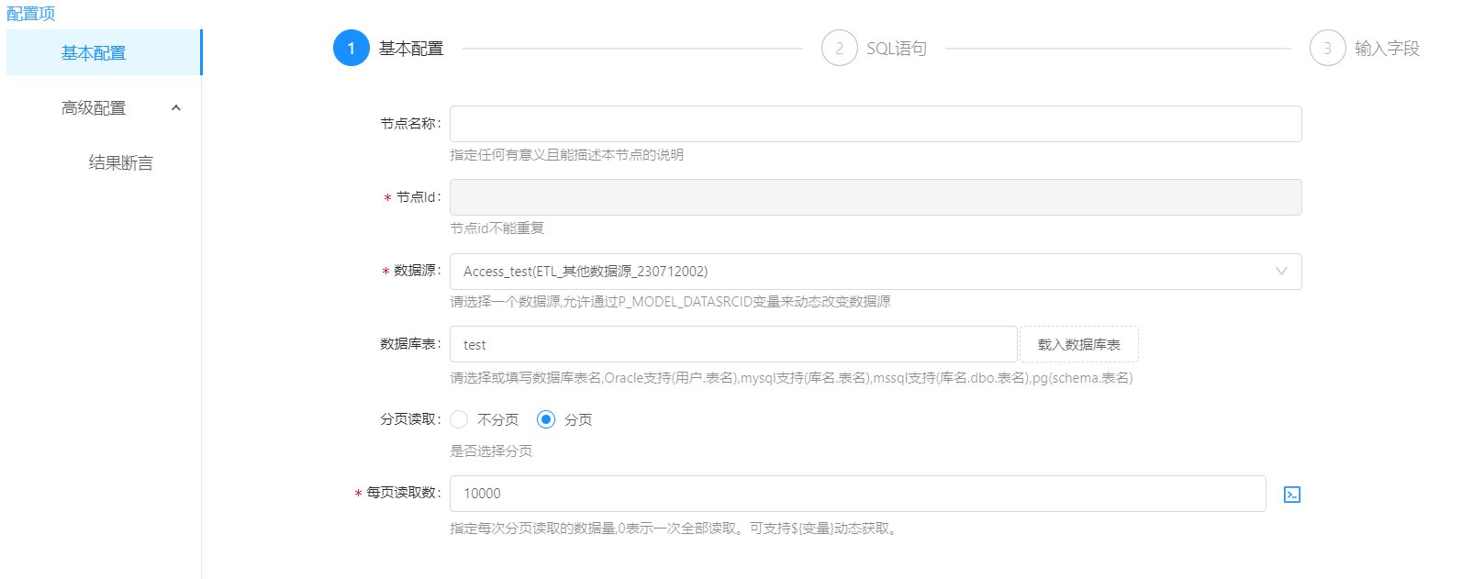Click the 高级配置 sidebar menu label
The width and height of the screenshot is (1462, 579).
click(94, 108)
